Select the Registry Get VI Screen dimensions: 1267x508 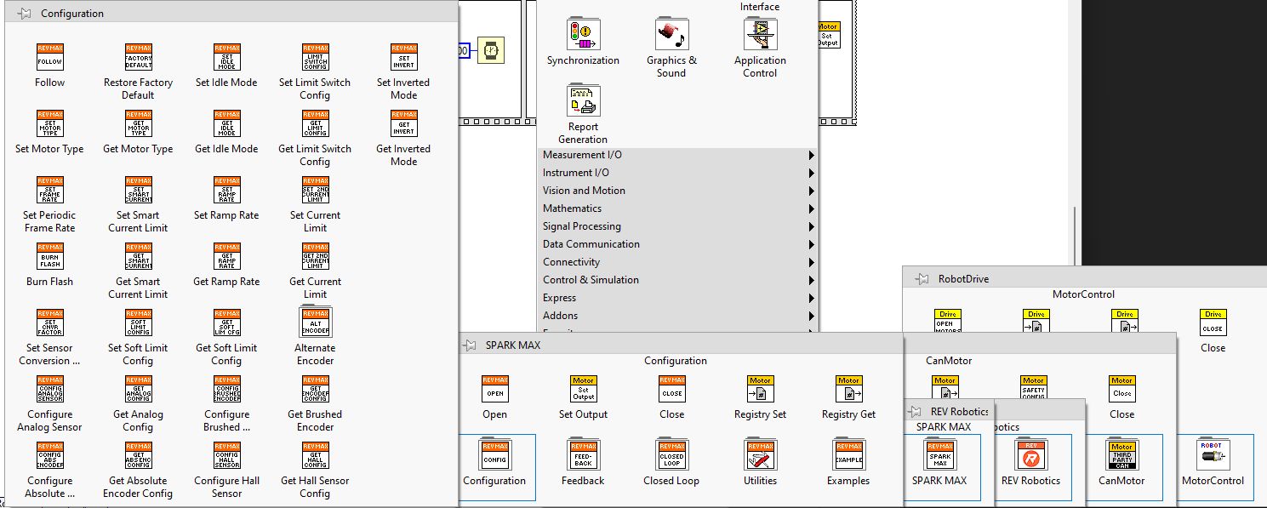tap(848, 389)
